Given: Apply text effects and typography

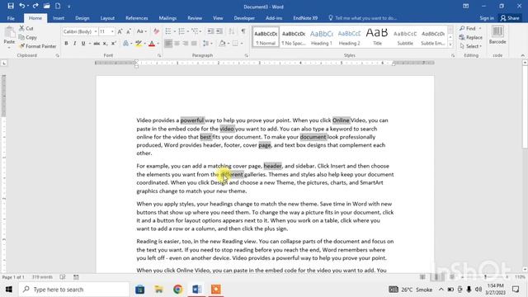Looking at the screenshot, I should [x=126, y=44].
